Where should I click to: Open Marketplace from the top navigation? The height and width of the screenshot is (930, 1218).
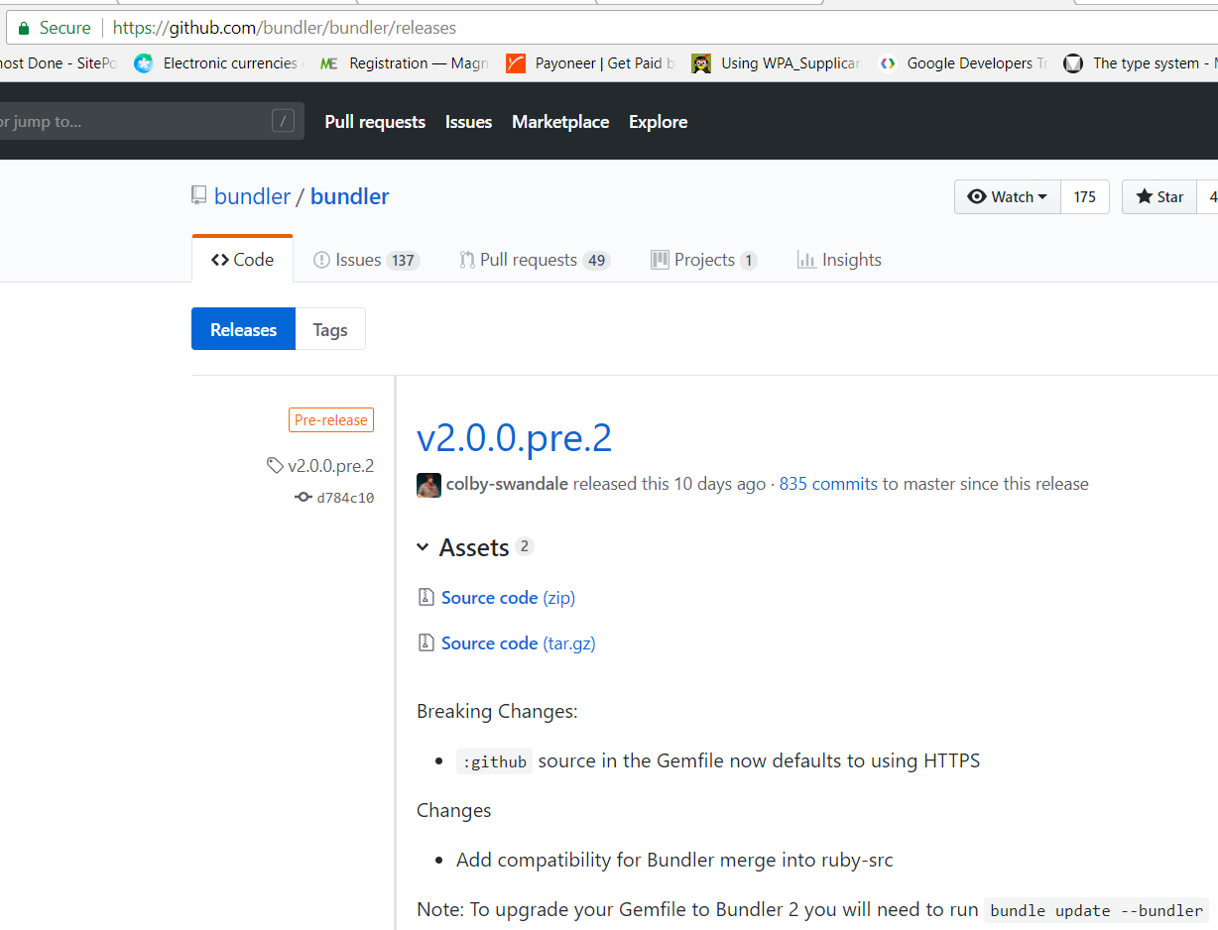[x=560, y=121]
